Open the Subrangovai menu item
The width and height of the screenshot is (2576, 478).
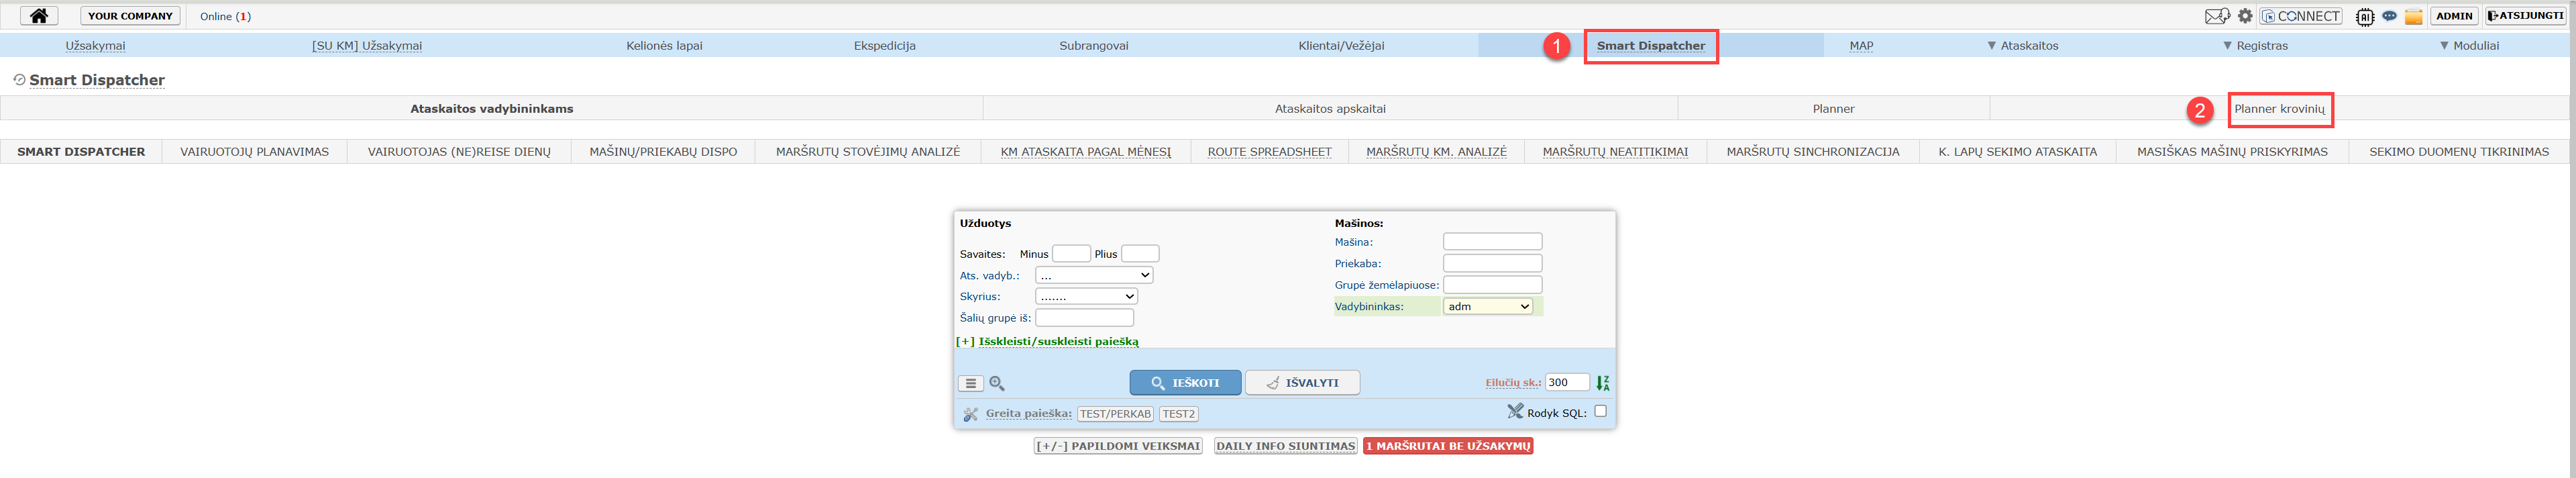1094,46
